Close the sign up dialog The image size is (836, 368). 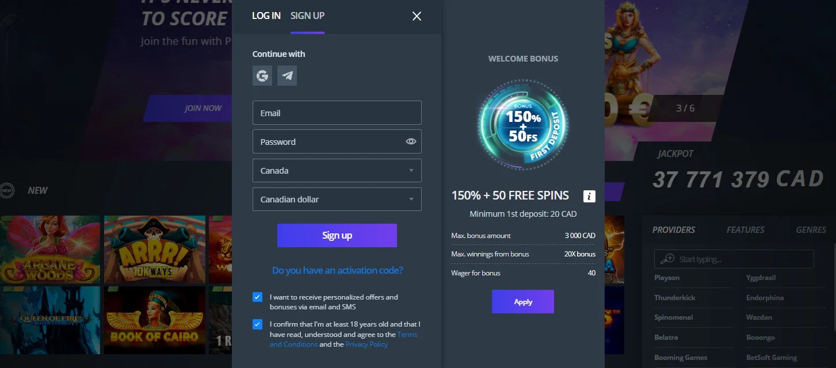point(417,16)
